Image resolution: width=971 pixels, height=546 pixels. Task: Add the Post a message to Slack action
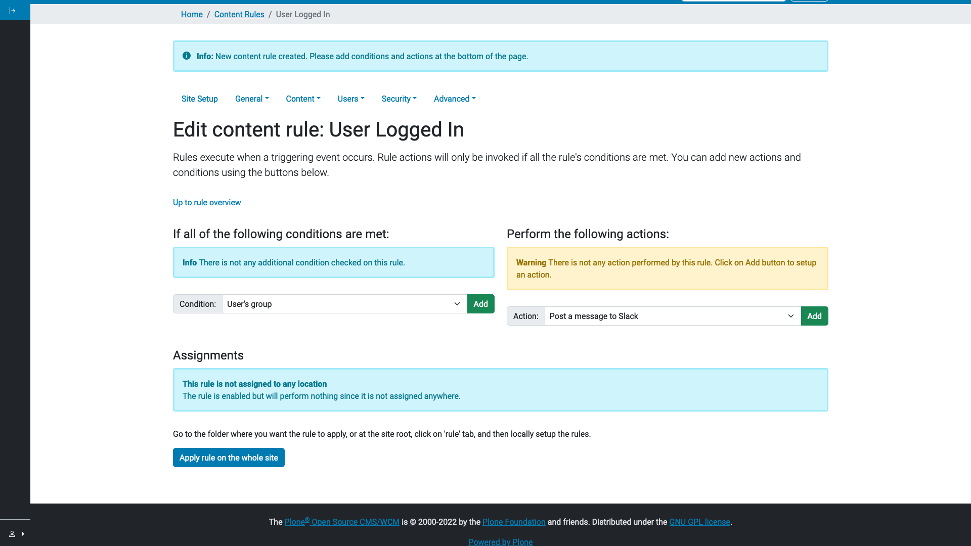pos(815,316)
